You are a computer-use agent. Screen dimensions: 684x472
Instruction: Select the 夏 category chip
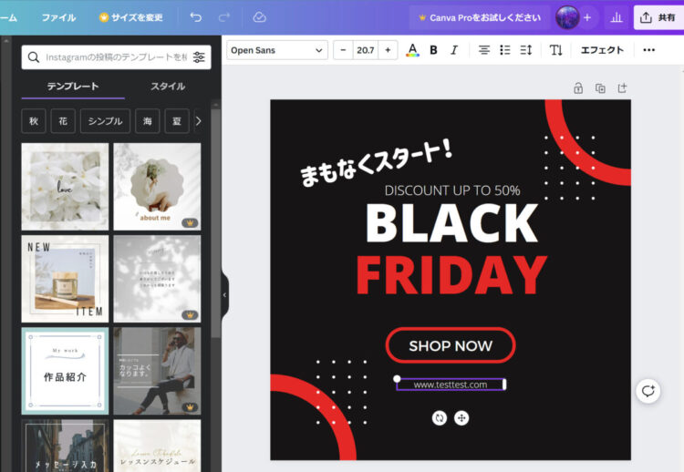pyautogui.click(x=177, y=121)
